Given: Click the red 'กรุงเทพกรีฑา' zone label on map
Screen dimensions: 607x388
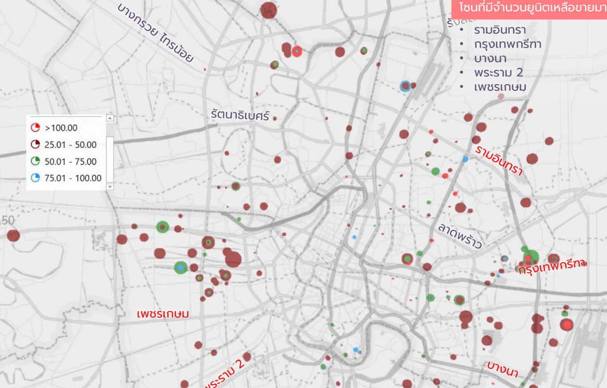Looking at the screenshot, I should pos(552,268).
